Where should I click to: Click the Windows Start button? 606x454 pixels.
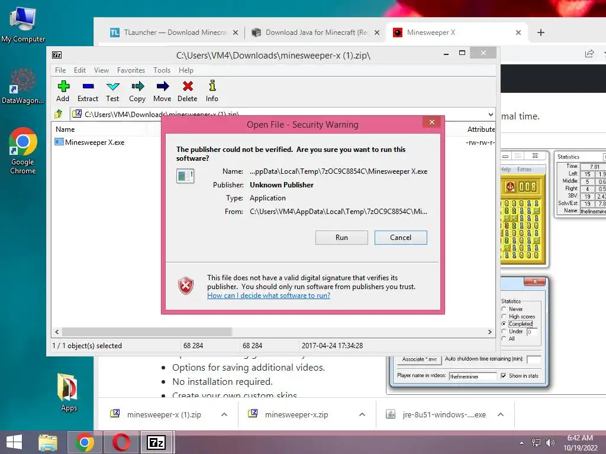coord(14,442)
